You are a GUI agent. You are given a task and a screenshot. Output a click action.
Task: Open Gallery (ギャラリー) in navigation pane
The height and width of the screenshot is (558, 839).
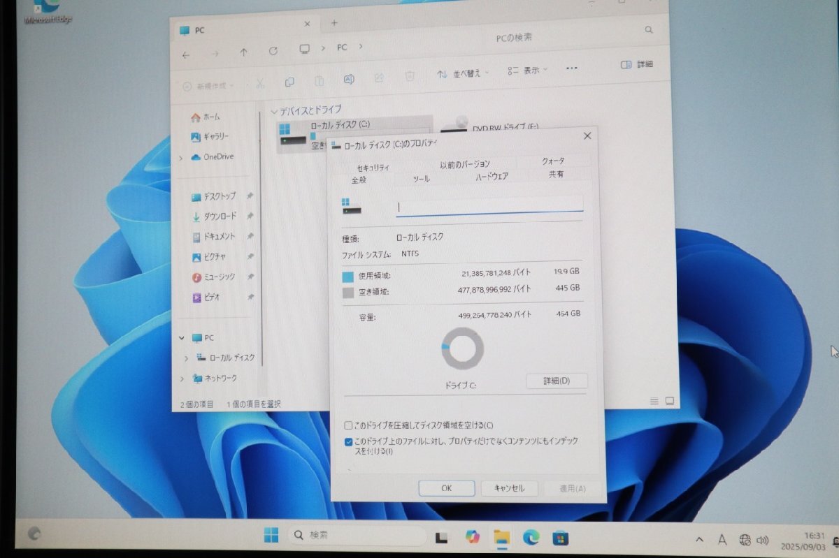click(x=209, y=137)
